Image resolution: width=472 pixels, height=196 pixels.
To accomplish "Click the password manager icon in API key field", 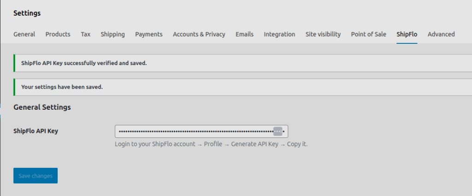I will tap(277, 131).
